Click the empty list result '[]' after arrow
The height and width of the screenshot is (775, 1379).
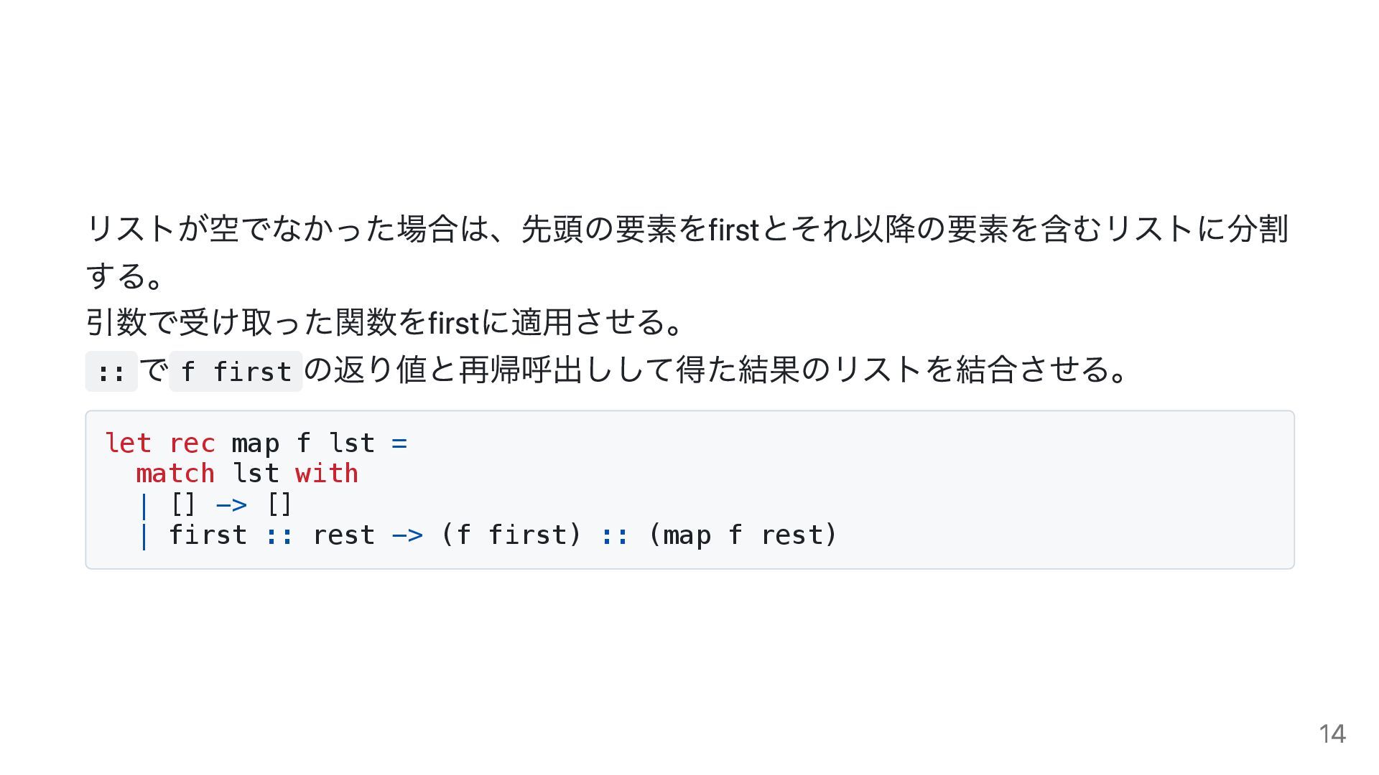279,504
